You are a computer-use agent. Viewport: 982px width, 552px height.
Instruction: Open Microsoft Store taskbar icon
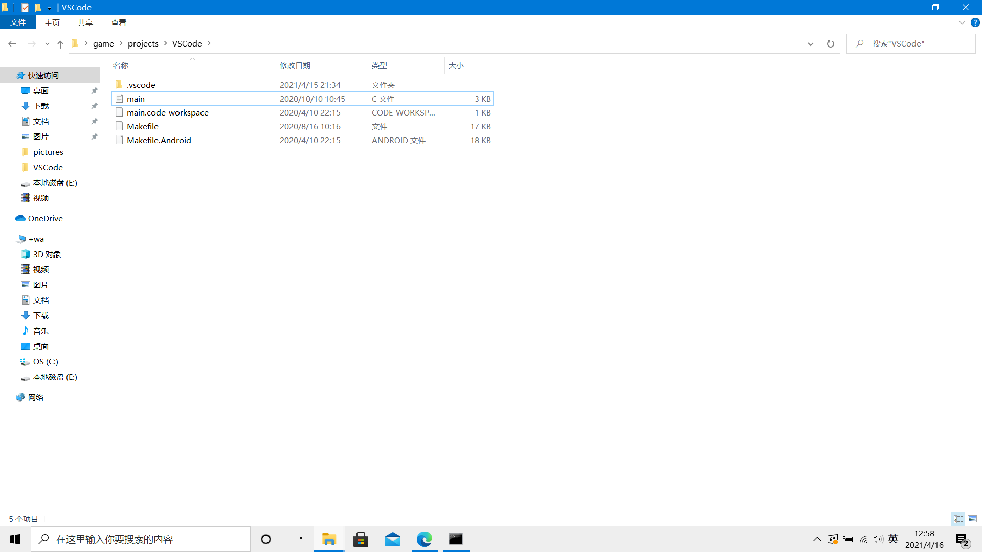click(361, 539)
